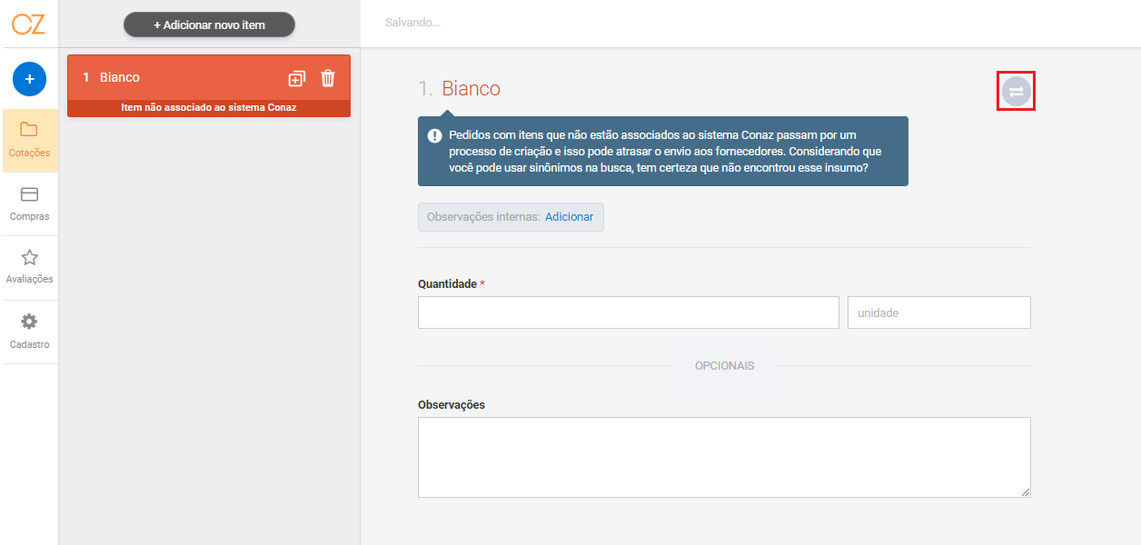Click the Quantidade field label

(447, 284)
